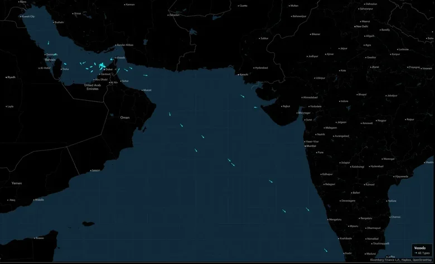Viewport: 435px width, 264px height.
Task: Click the Bloomberg Finance L.P. credit
Action: 385,260
